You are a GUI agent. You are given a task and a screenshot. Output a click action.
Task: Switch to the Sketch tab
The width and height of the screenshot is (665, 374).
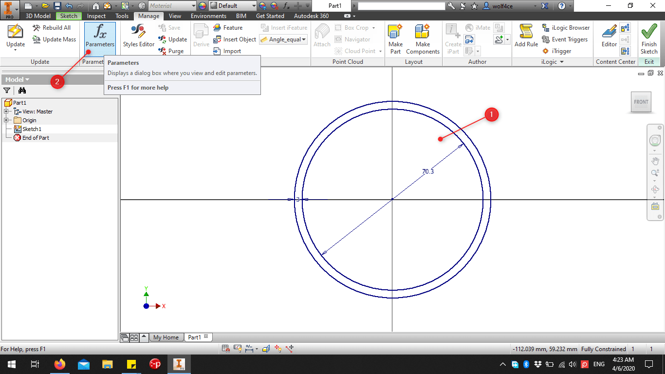[69, 16]
